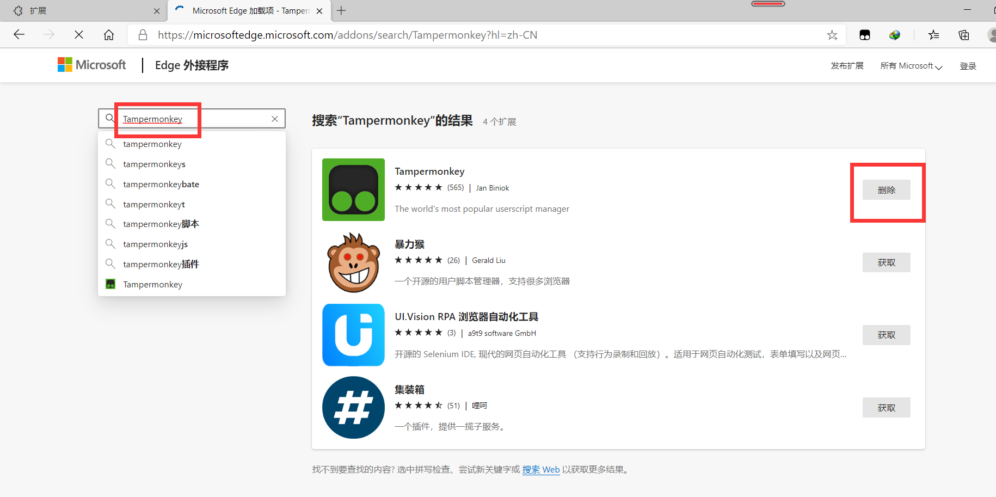Click the 一个开源的用户脚本管理器 description
The width and height of the screenshot is (996, 497).
[x=482, y=281]
